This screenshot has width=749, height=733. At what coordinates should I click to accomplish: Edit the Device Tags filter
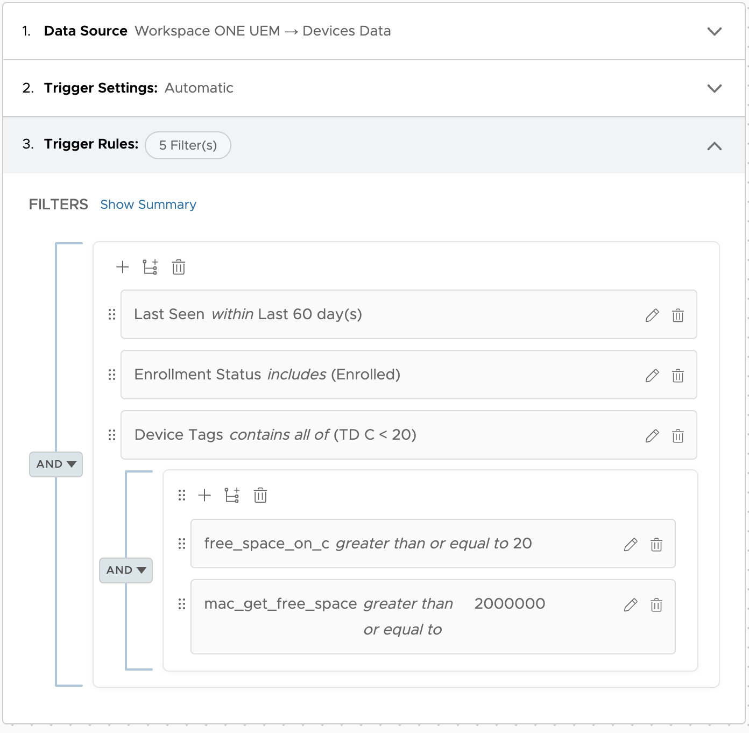pos(652,436)
